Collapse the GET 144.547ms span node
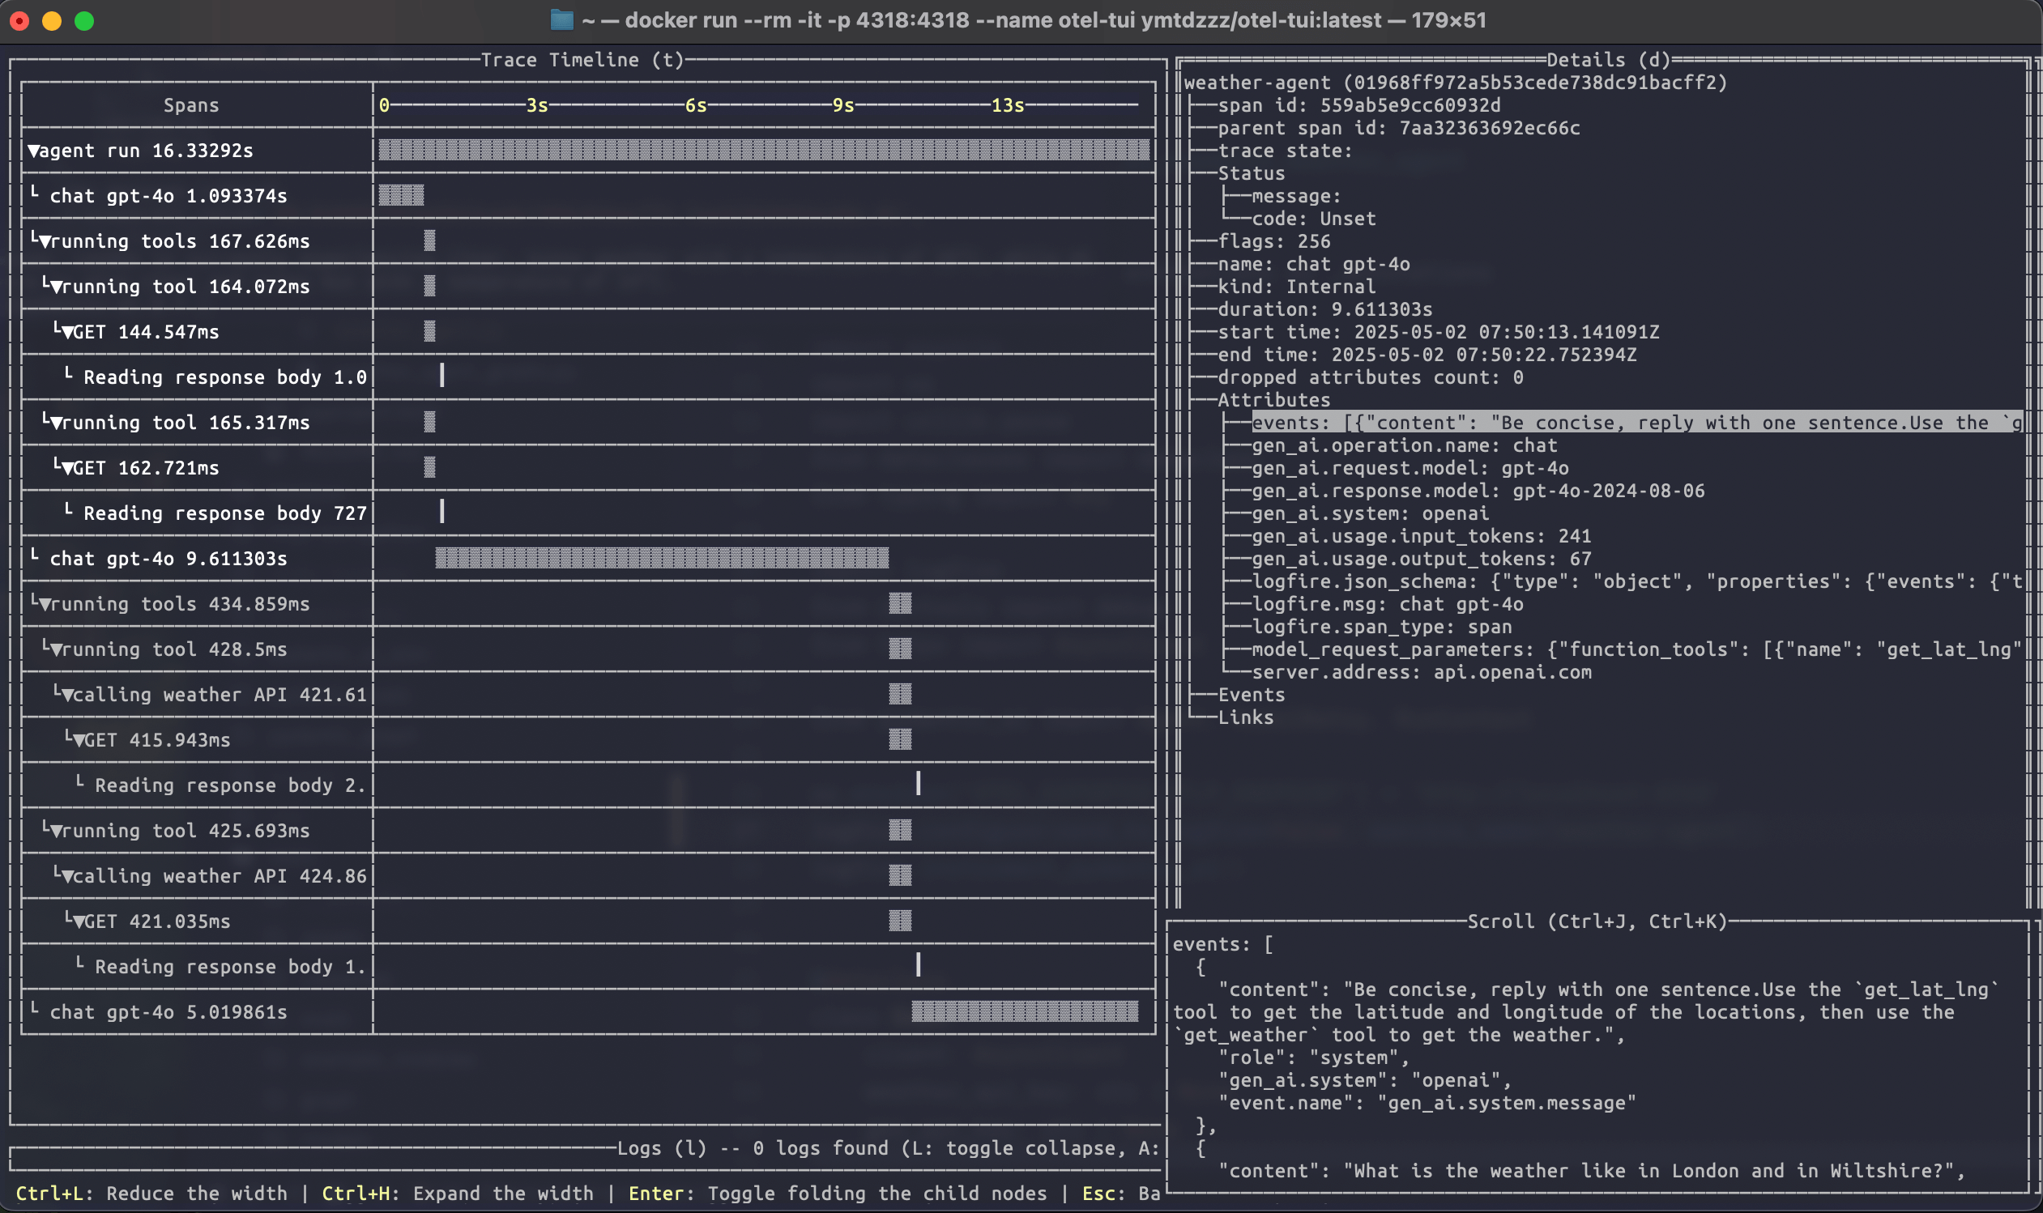Image resolution: width=2043 pixels, height=1213 pixels. coord(68,332)
